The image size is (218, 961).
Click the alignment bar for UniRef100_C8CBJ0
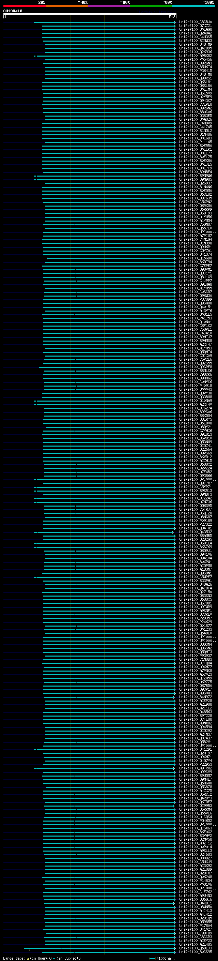click(x=104, y=22)
